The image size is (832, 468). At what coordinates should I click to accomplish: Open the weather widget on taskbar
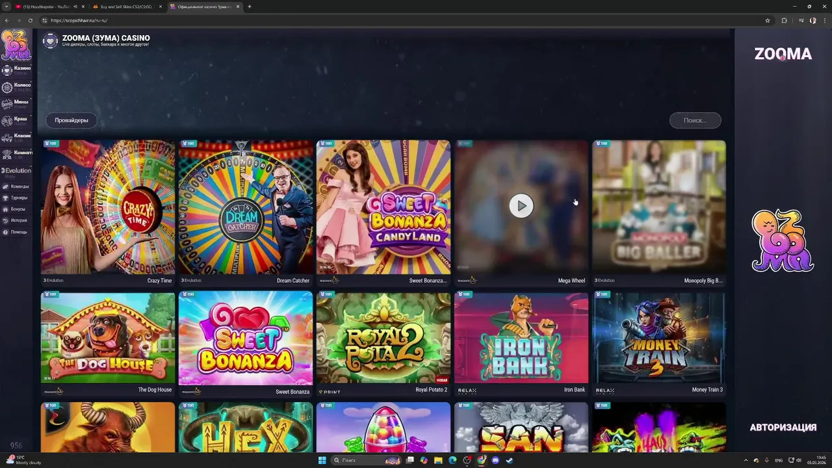[23, 460]
